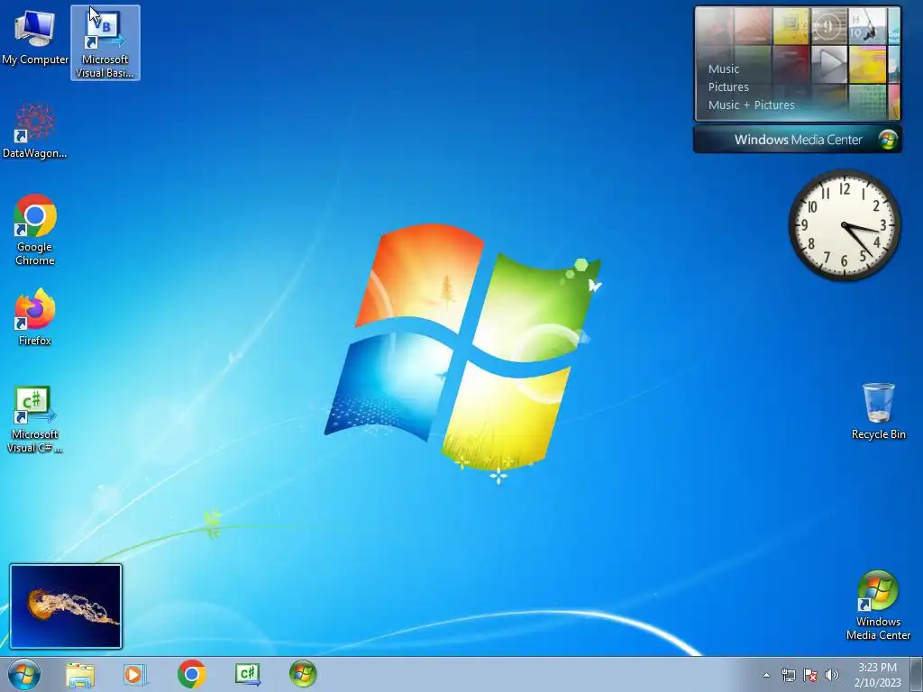
Task: Click the taskbar clock showing 3:23 PM
Action: [x=877, y=675]
